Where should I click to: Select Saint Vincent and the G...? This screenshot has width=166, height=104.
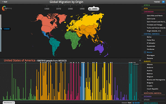[x=156, y=22]
